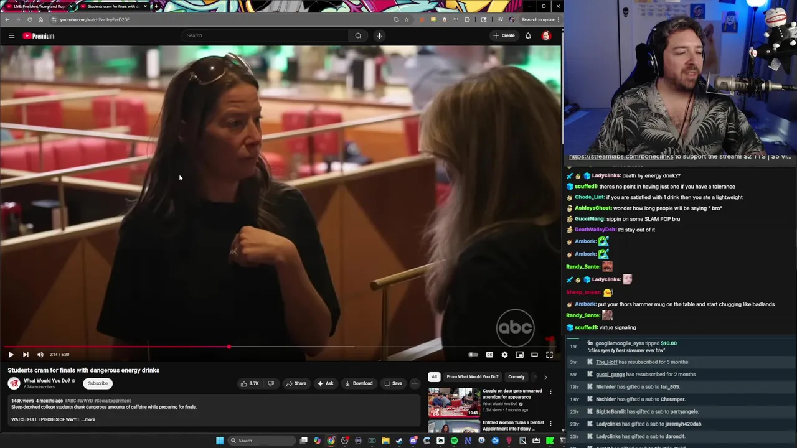Enter full screen mode

coord(549,355)
